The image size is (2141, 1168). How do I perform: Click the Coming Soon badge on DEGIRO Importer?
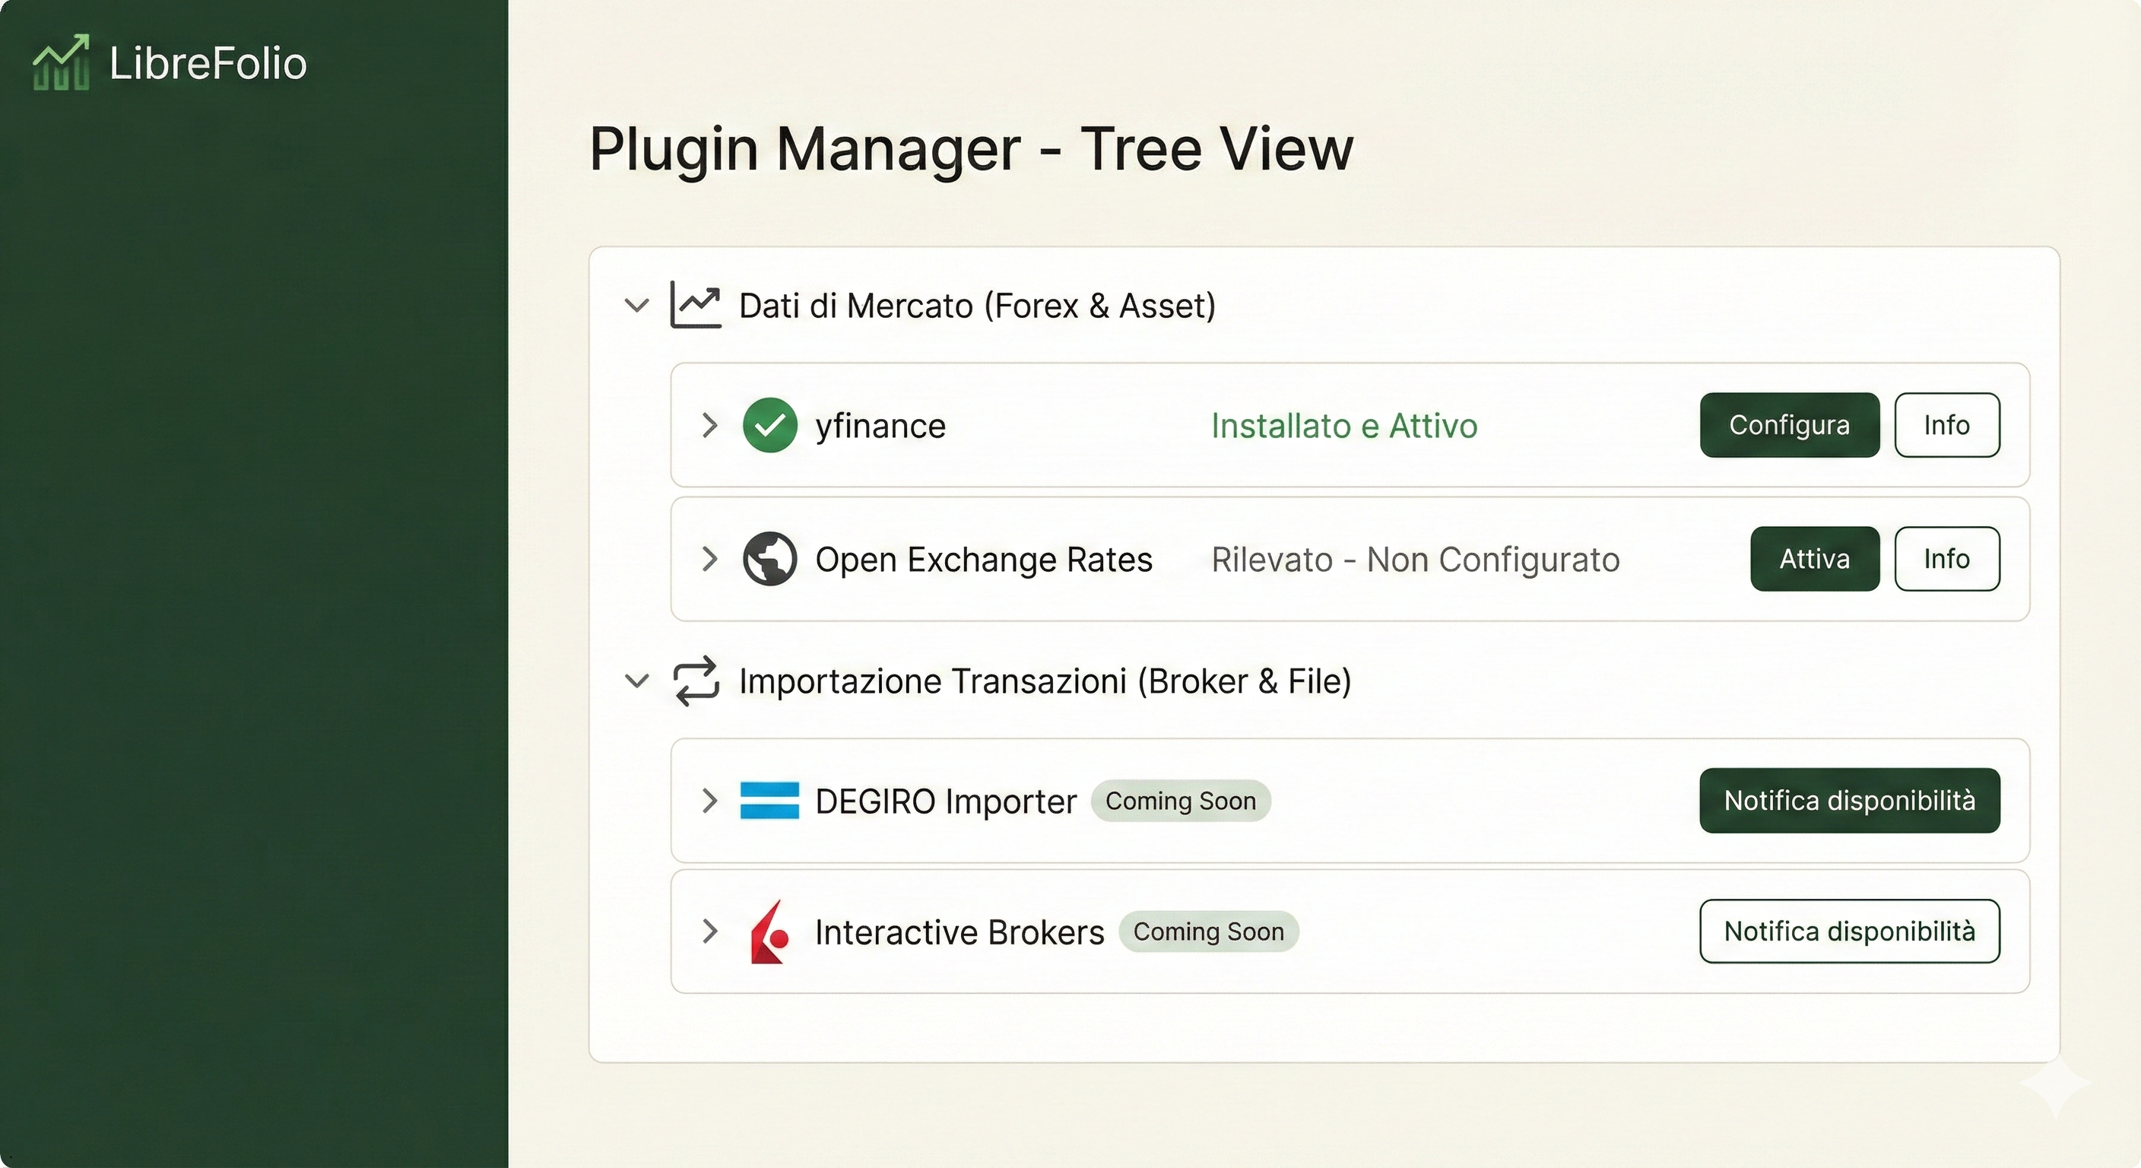(1180, 801)
